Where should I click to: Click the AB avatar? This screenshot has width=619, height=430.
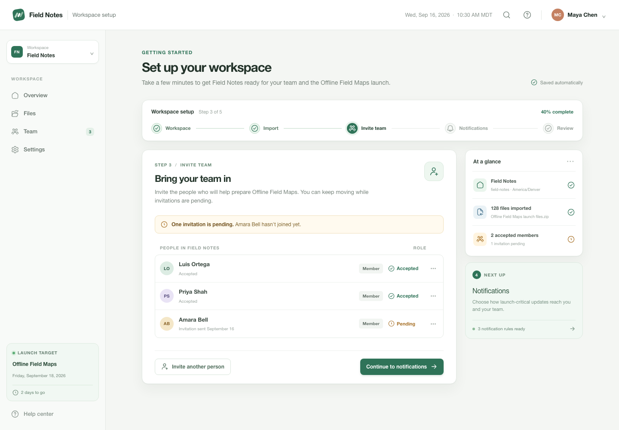pyautogui.click(x=167, y=324)
